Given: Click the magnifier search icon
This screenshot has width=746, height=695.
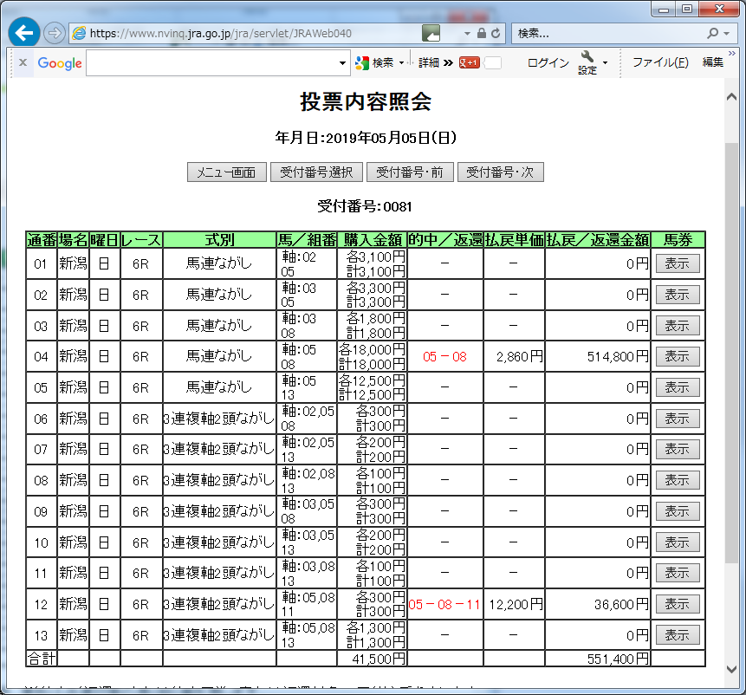Looking at the screenshot, I should point(713,33).
